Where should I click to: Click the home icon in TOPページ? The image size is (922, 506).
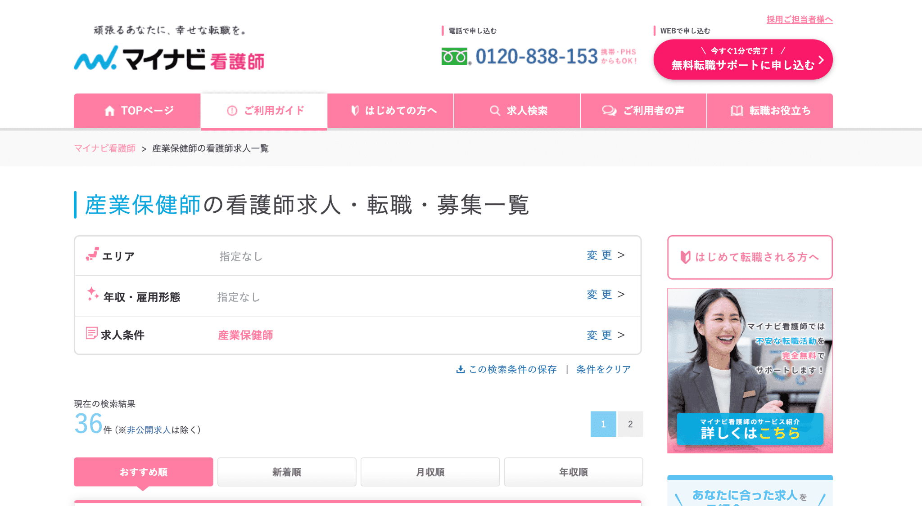coord(109,111)
